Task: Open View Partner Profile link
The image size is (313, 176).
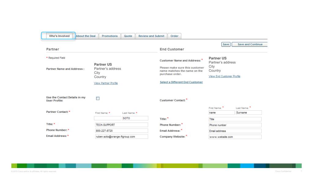Action: 106,83
